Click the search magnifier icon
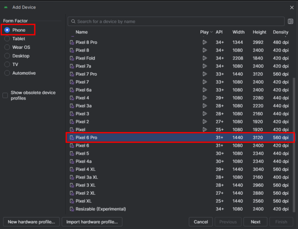The width and height of the screenshot is (298, 229). (73, 21)
